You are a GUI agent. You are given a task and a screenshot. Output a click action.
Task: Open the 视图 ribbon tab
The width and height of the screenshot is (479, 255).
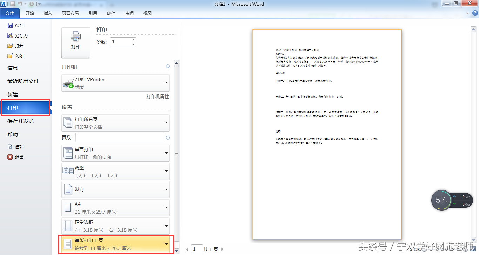(148, 13)
